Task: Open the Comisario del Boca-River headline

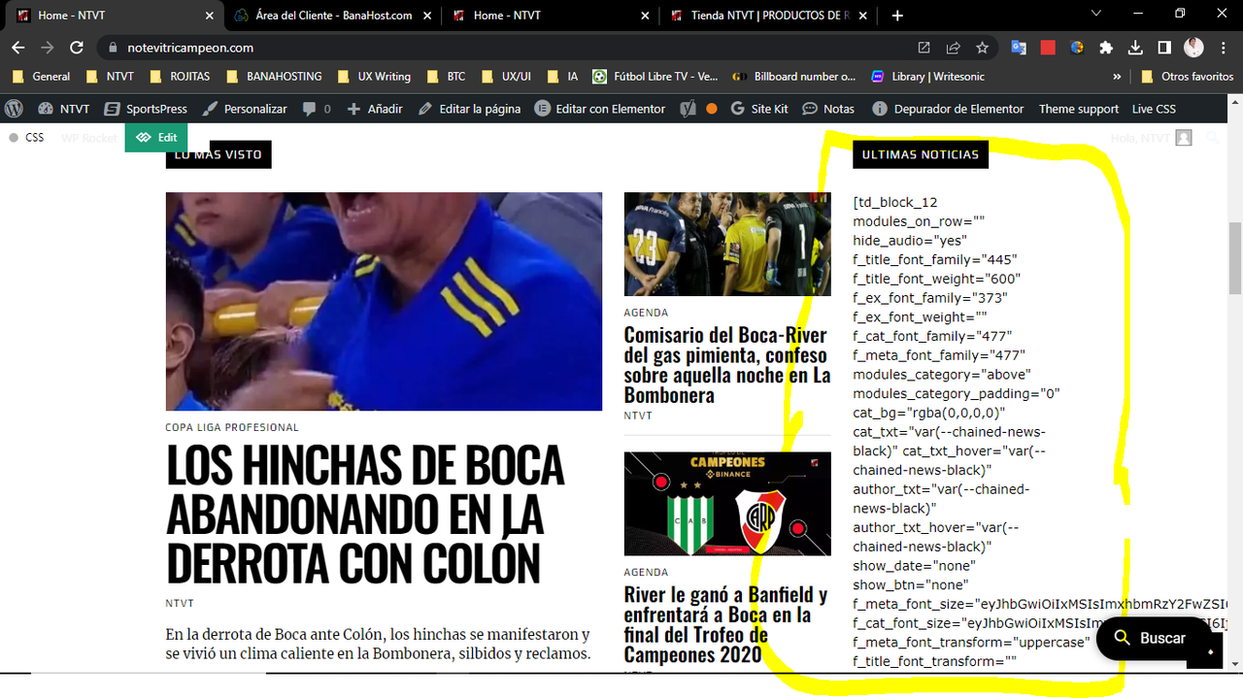Action: 727,365
